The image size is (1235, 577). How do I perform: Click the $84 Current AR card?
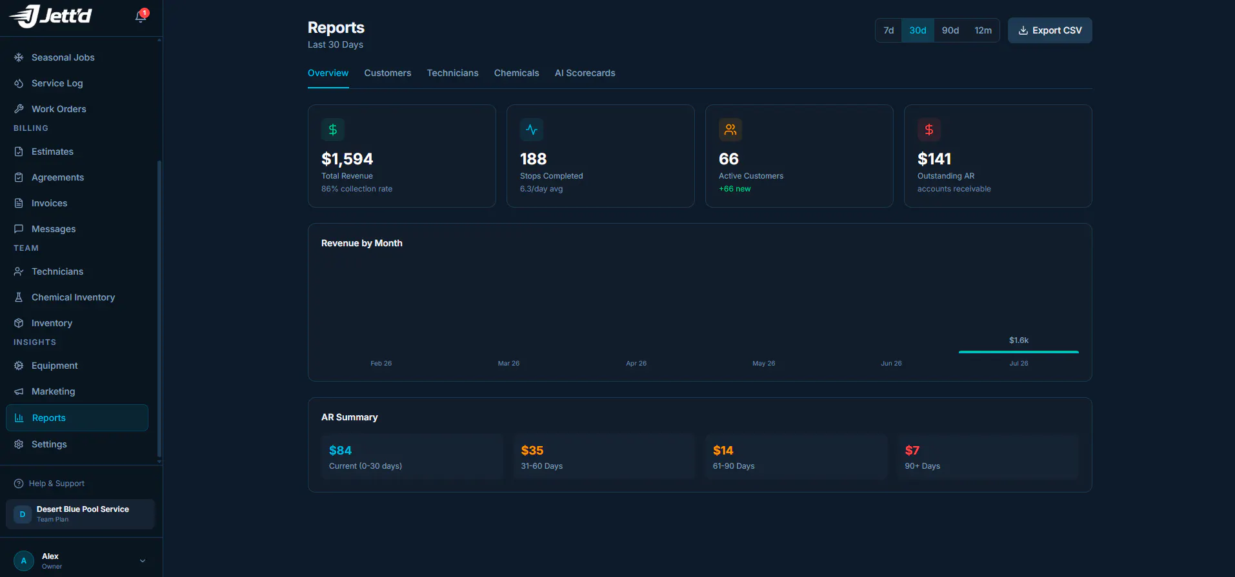pos(412,457)
